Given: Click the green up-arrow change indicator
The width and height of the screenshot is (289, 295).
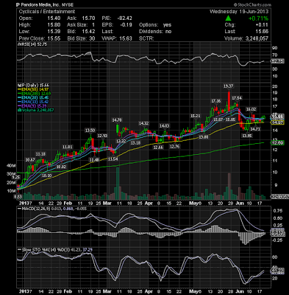Looking at the screenshot, I should tap(228, 18).
